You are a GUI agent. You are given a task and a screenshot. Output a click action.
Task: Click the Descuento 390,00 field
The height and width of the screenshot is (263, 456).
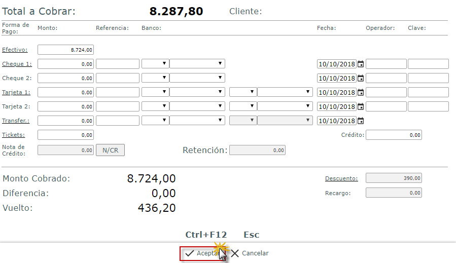click(x=394, y=178)
